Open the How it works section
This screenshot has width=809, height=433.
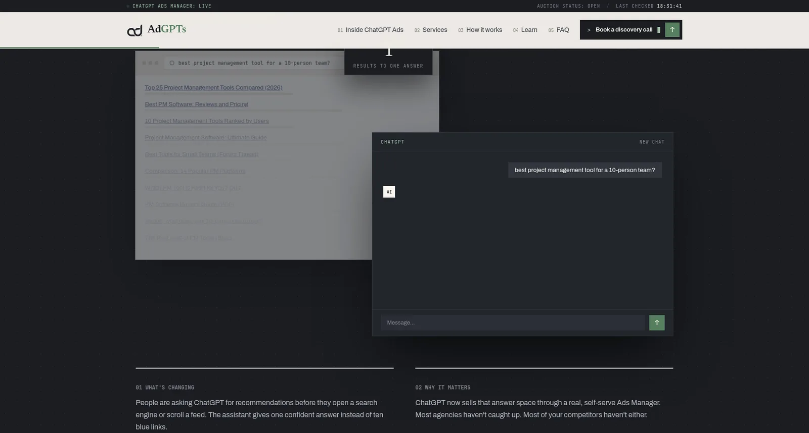point(480,30)
